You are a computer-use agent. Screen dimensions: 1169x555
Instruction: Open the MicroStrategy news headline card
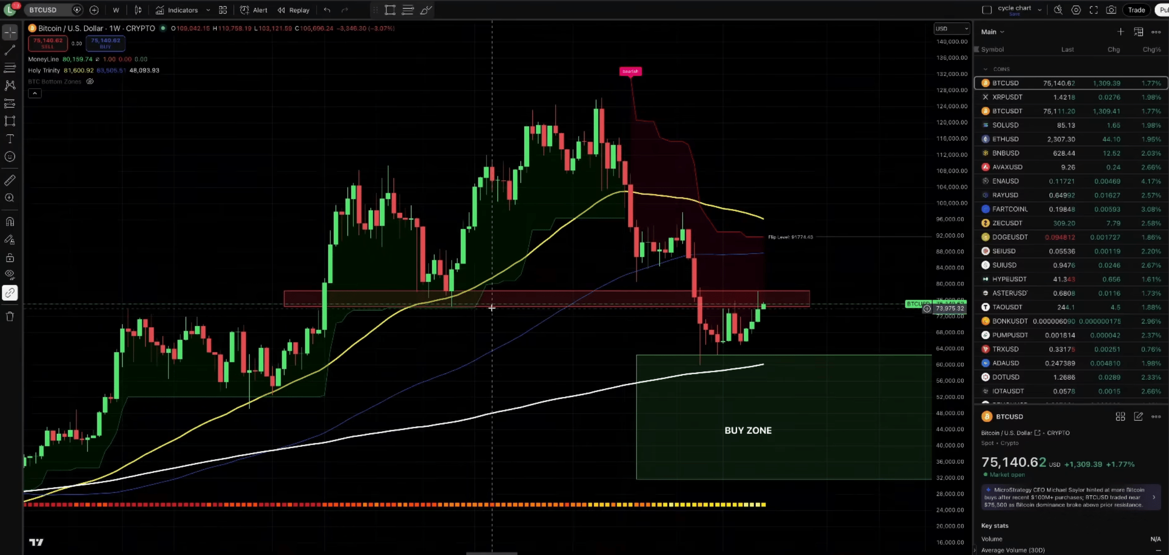(1069, 497)
